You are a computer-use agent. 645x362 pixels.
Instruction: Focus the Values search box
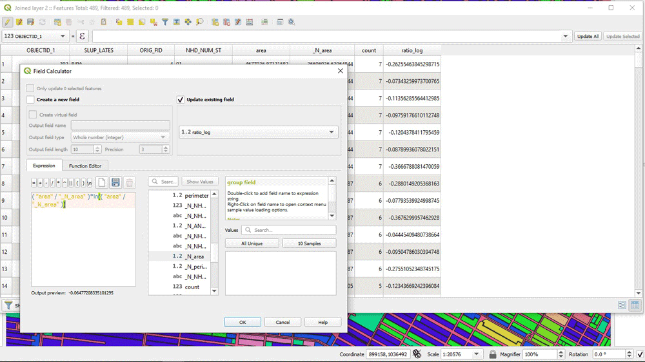[289, 230]
